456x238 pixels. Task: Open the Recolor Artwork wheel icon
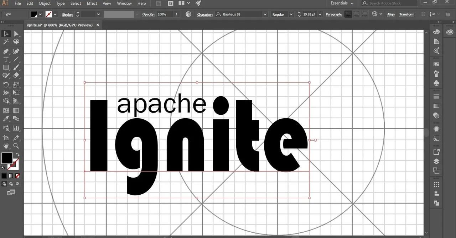[188, 14]
